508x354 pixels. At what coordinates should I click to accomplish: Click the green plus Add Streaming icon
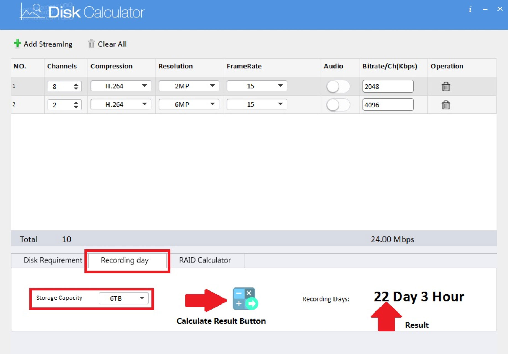(17, 44)
